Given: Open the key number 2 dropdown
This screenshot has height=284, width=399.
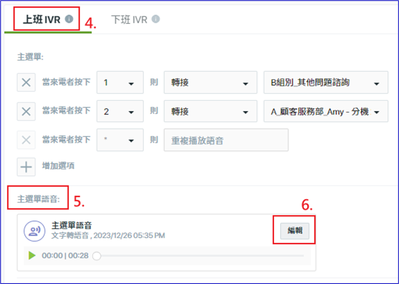Looking at the screenshot, I should (120, 111).
